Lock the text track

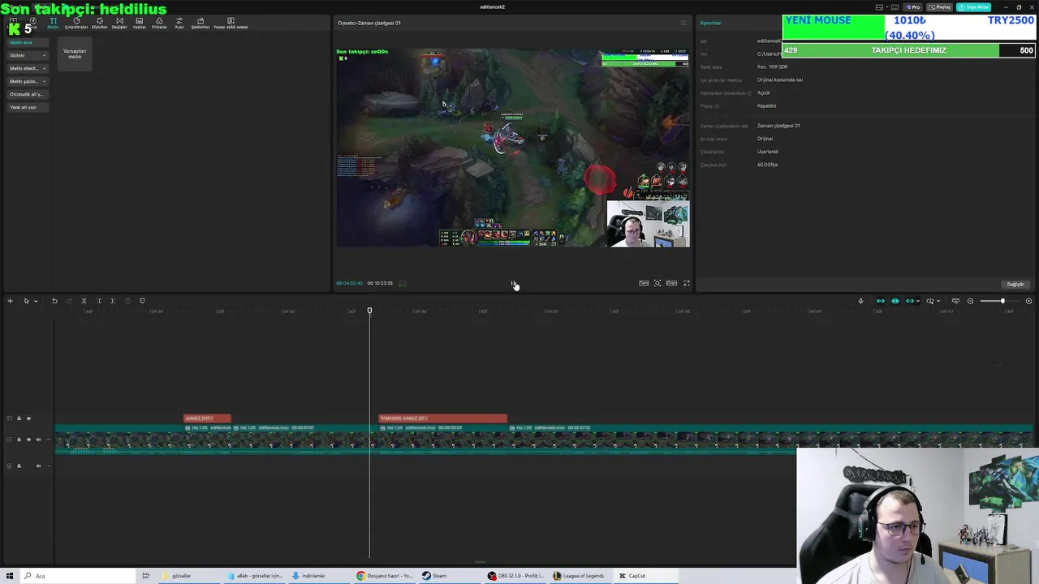click(19, 419)
